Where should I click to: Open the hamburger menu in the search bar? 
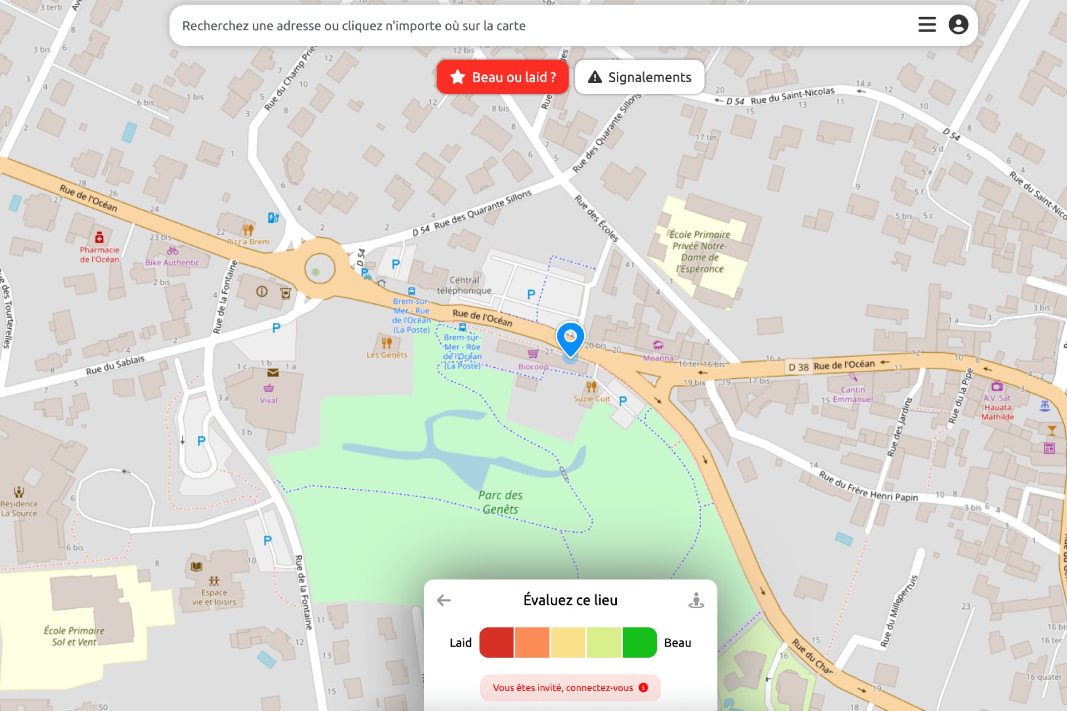(x=926, y=24)
